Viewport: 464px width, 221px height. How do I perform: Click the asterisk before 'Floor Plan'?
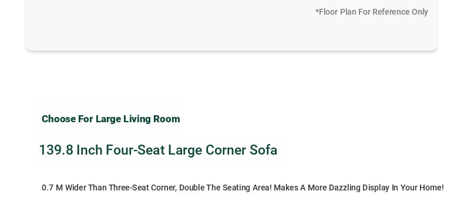317,11
